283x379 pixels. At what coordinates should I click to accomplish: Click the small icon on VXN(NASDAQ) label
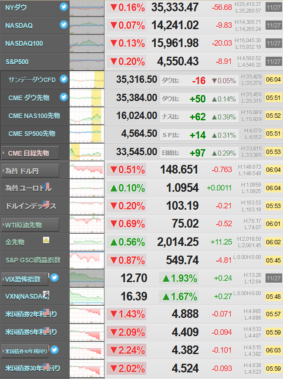[x=46, y=294]
